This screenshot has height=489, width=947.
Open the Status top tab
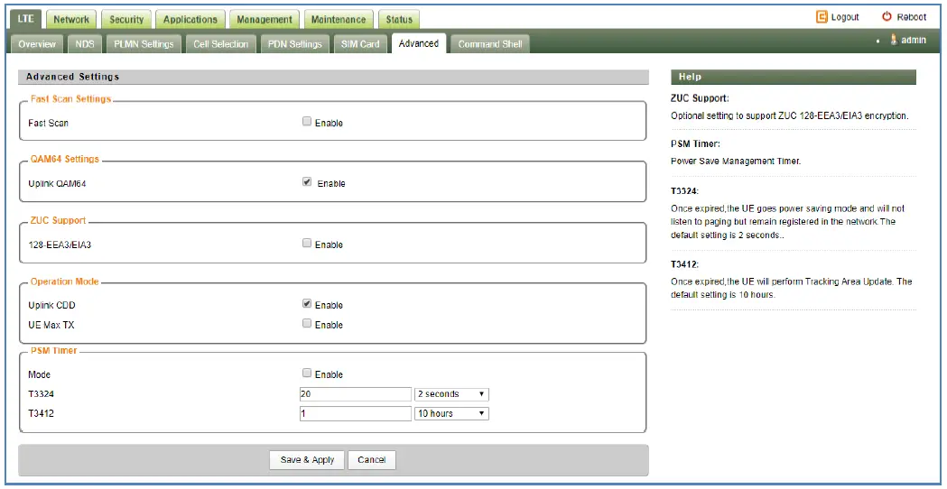[x=399, y=19]
